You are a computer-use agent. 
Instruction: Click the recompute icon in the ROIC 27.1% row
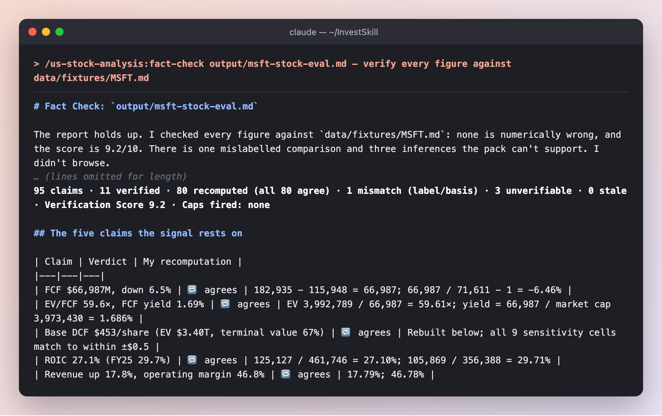click(x=192, y=360)
